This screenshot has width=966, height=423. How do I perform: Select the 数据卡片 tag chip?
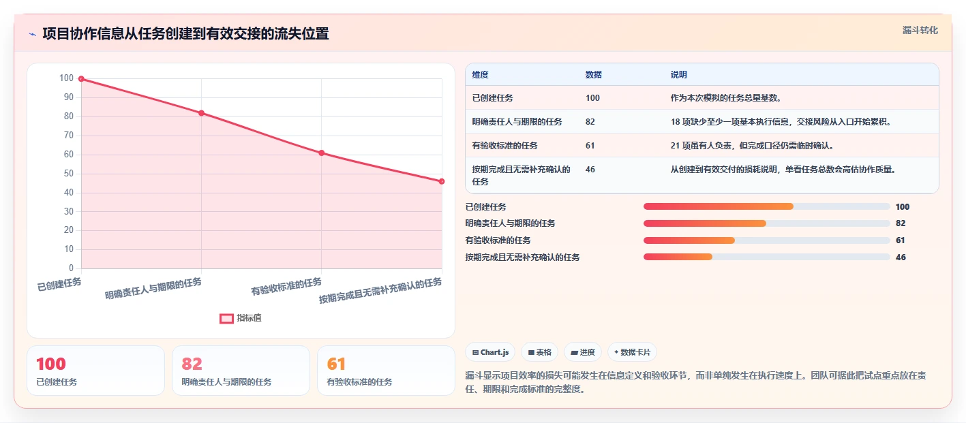(x=632, y=352)
